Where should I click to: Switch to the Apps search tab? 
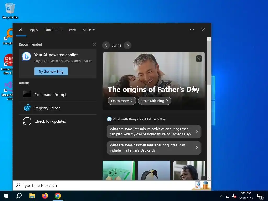click(34, 30)
